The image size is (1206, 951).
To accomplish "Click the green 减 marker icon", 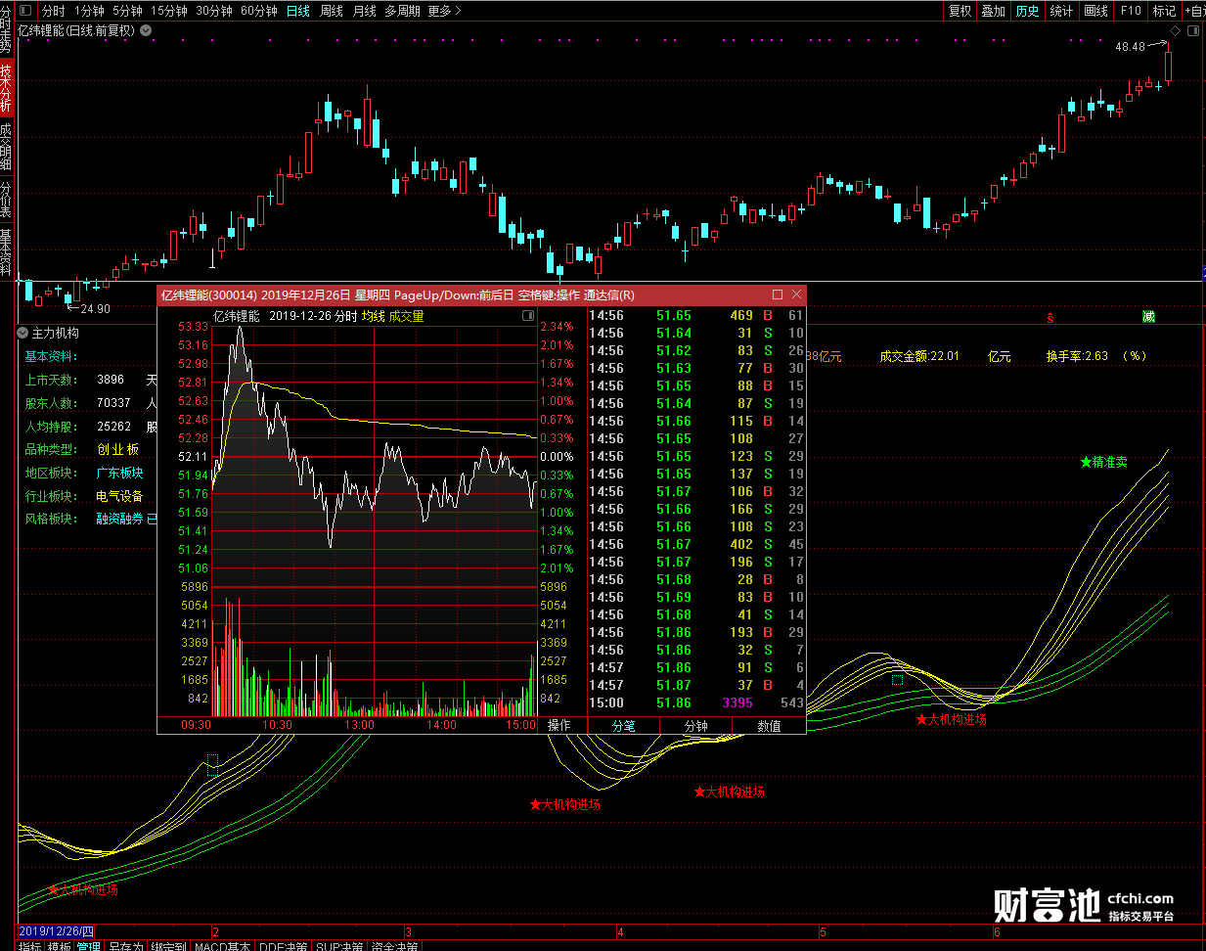I will tap(1148, 317).
